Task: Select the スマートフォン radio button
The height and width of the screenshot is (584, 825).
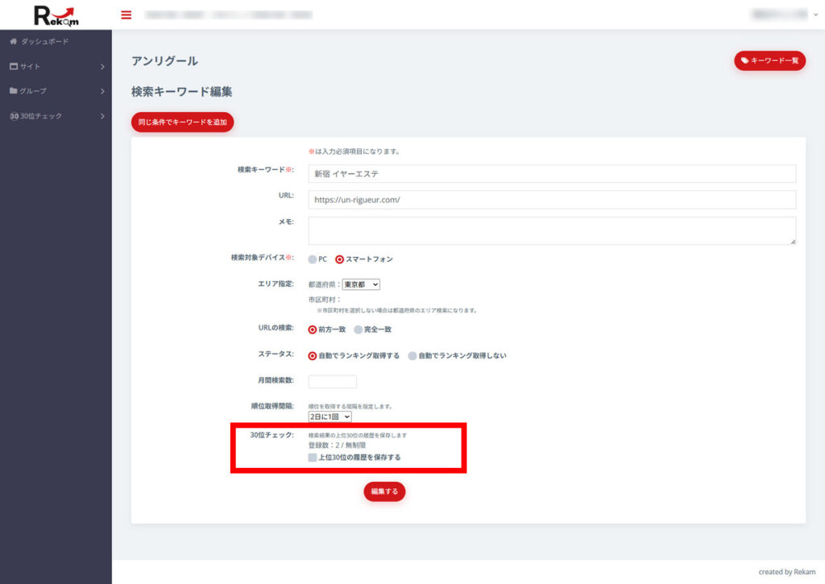Action: 339,259
